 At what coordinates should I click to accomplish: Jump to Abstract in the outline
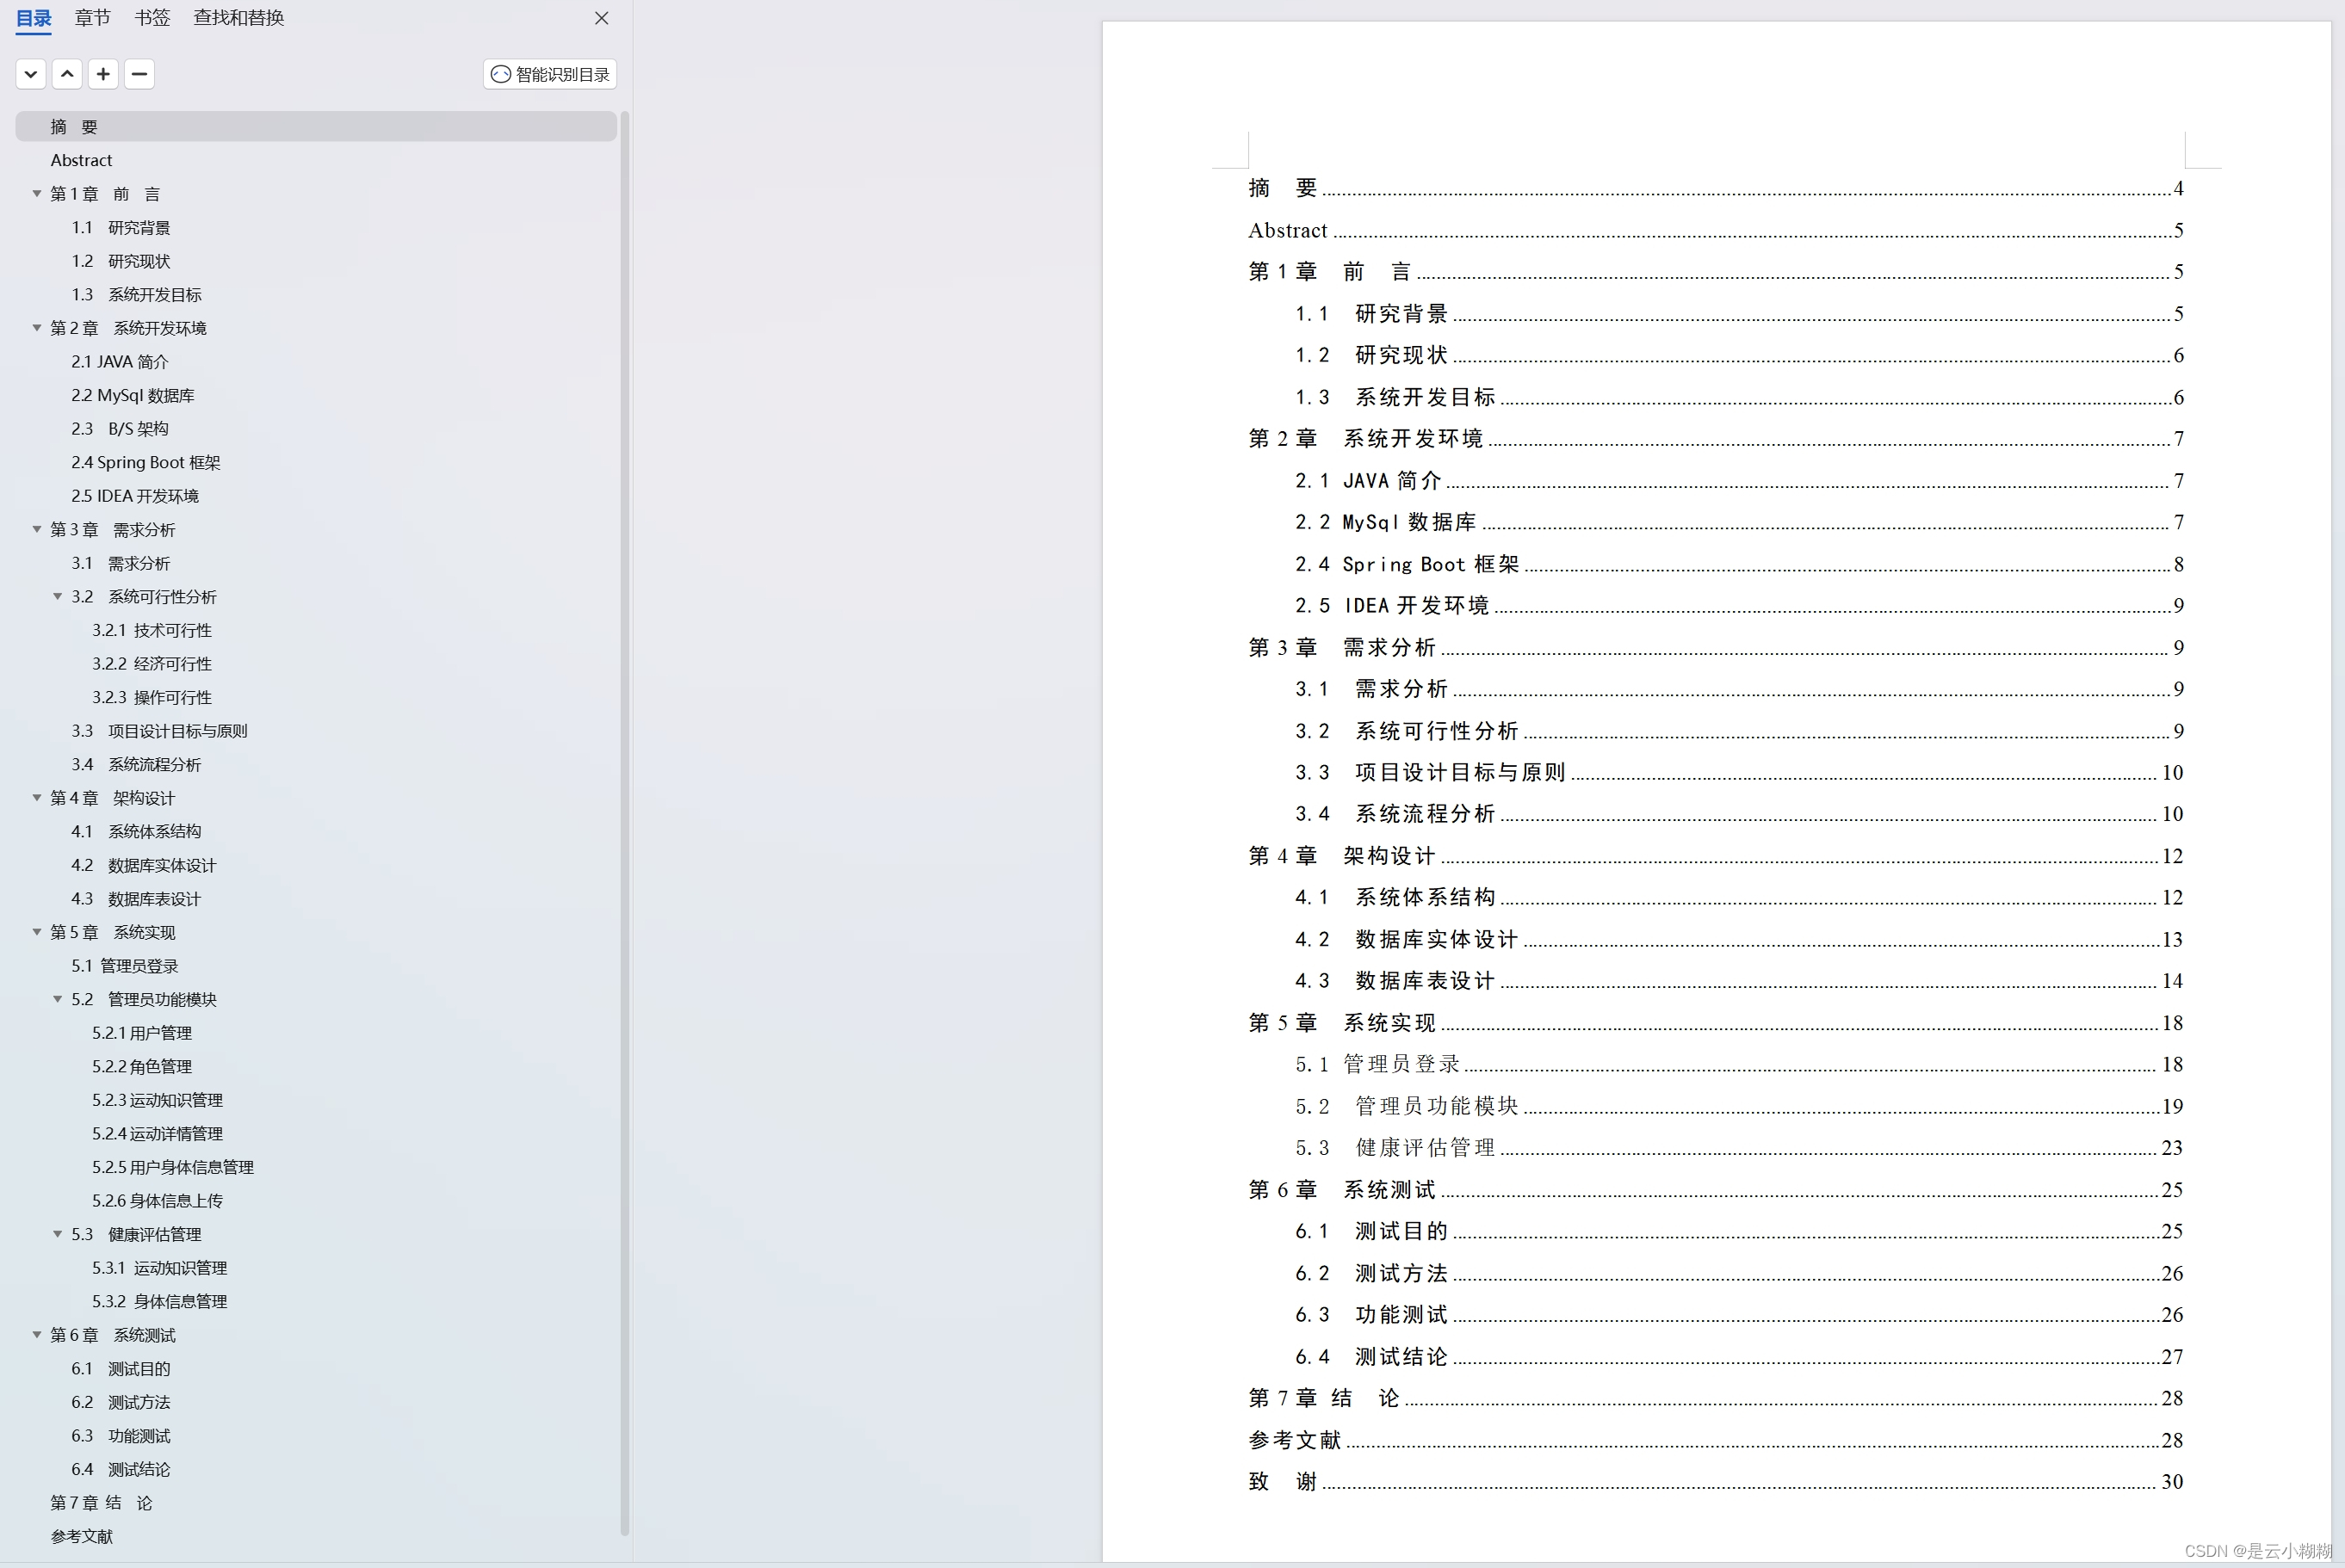pyautogui.click(x=81, y=160)
